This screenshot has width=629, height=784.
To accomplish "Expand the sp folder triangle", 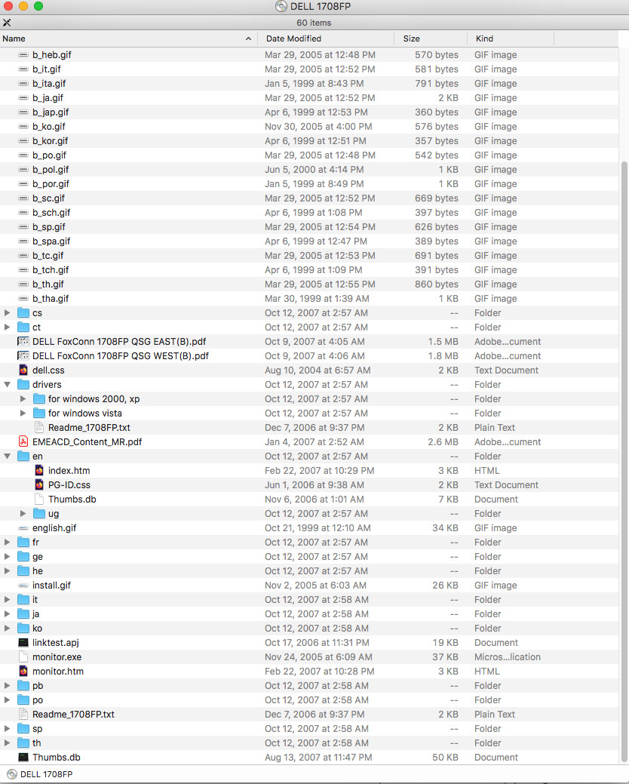I will [7, 729].
